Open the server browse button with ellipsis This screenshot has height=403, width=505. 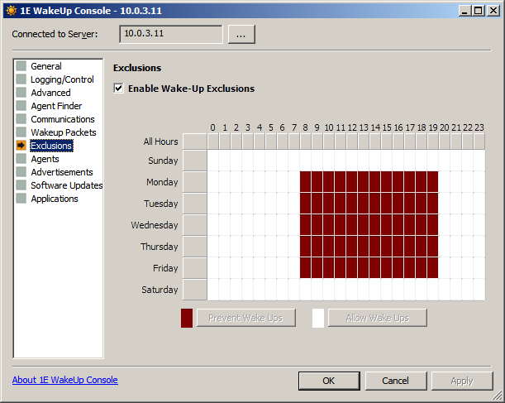tap(241, 34)
